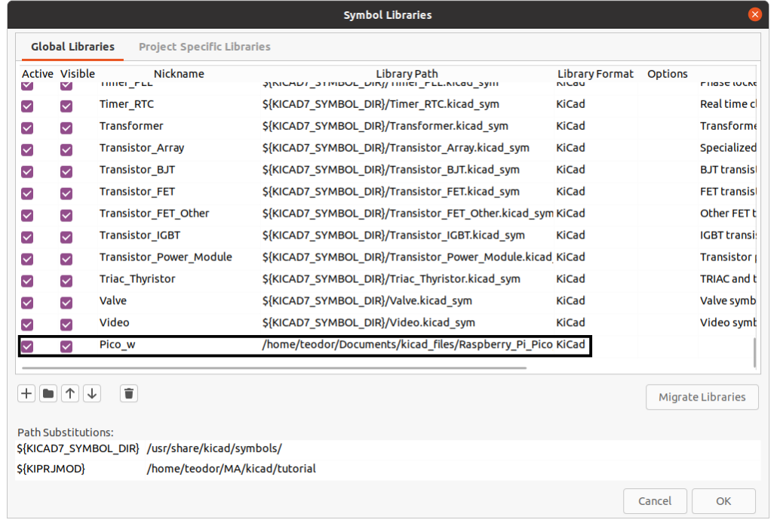Image resolution: width=777 pixels, height=526 pixels.
Task: Select the Transistor_FET nickname cell
Action: tap(179, 192)
